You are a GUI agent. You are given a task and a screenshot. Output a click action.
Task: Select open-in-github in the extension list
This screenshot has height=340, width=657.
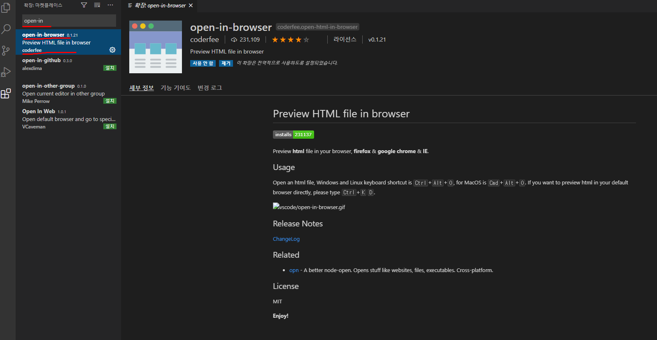[68, 68]
